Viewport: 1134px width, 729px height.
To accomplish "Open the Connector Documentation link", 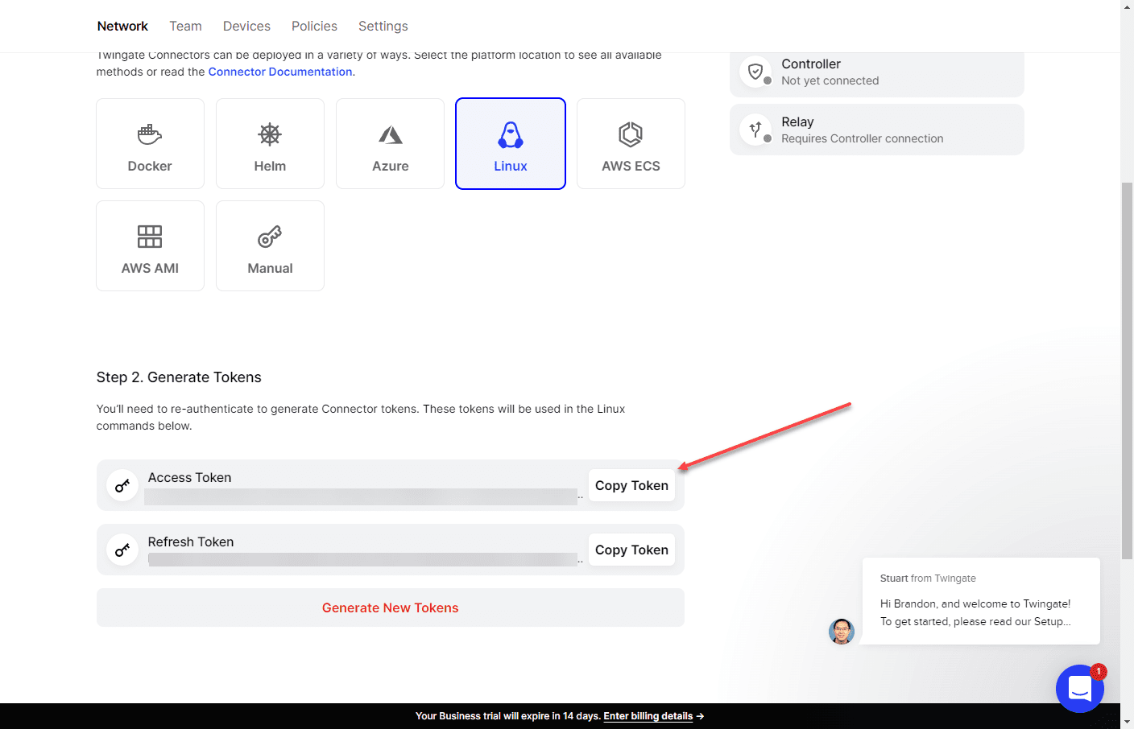I will click(x=280, y=72).
